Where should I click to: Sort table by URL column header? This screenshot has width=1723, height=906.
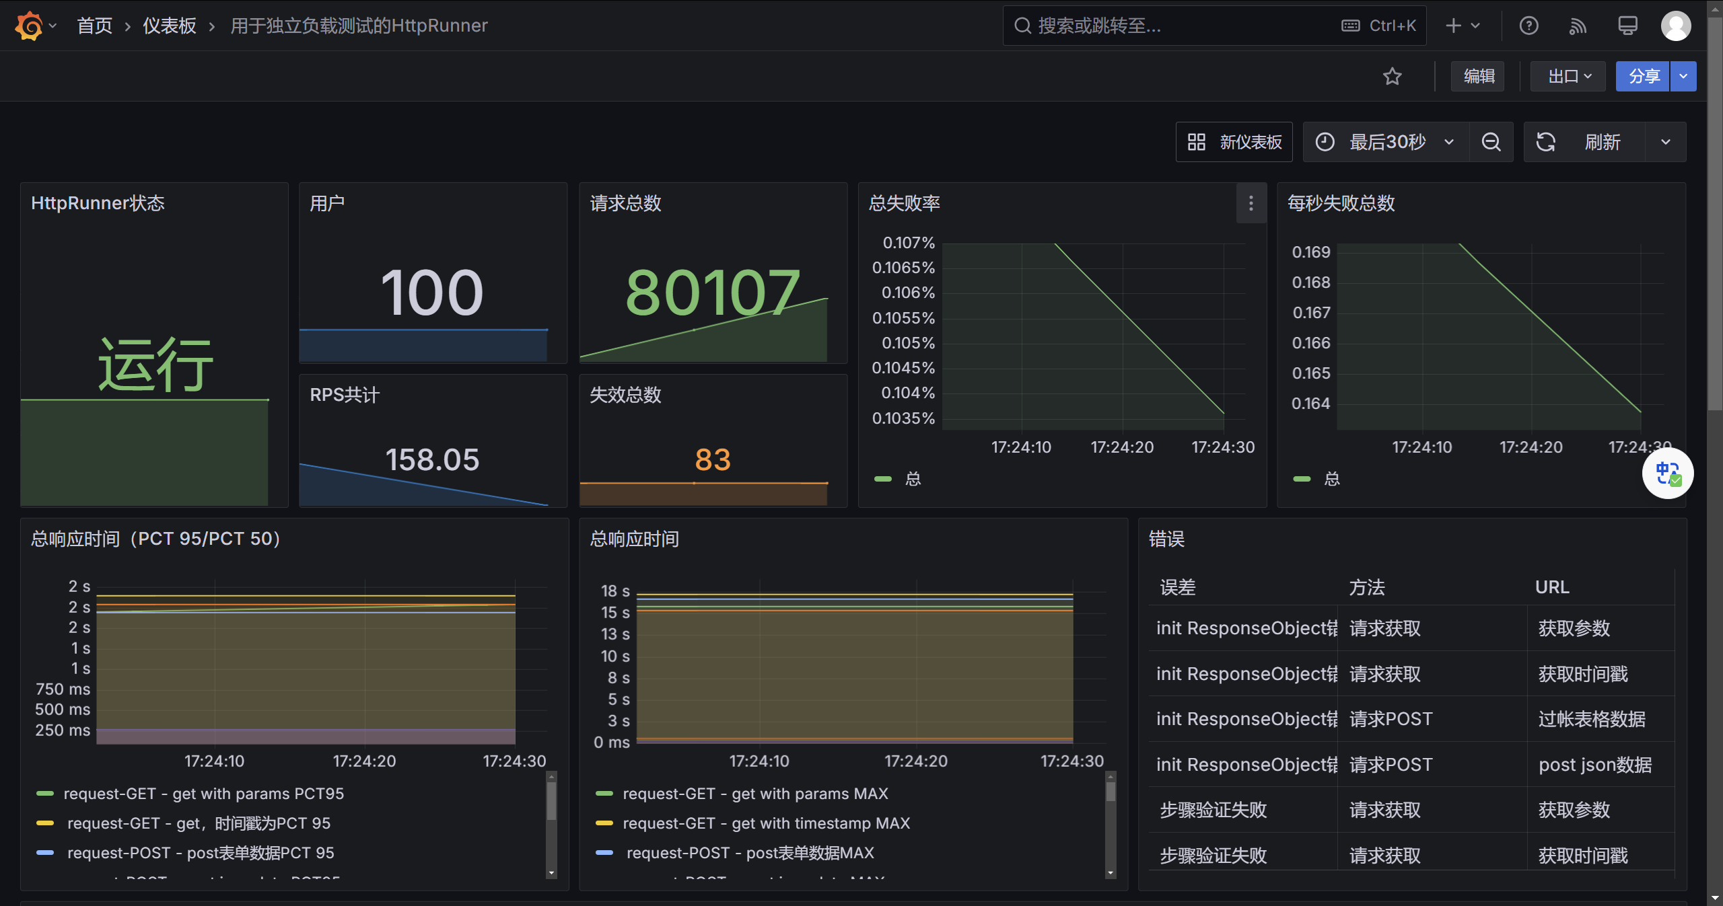pyautogui.click(x=1552, y=587)
